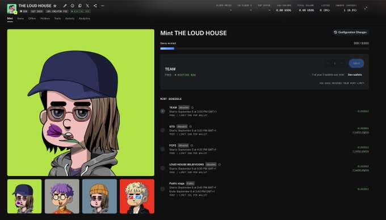
Task: Click the blue Mint button
Action: [x=356, y=63]
